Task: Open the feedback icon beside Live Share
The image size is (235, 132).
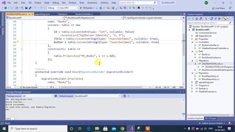Action: [230, 8]
